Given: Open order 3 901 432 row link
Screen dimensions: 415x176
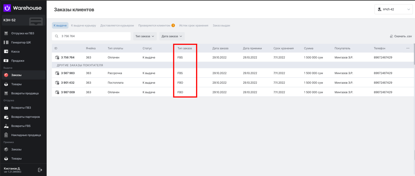Looking at the screenshot, I should tap(68, 83).
